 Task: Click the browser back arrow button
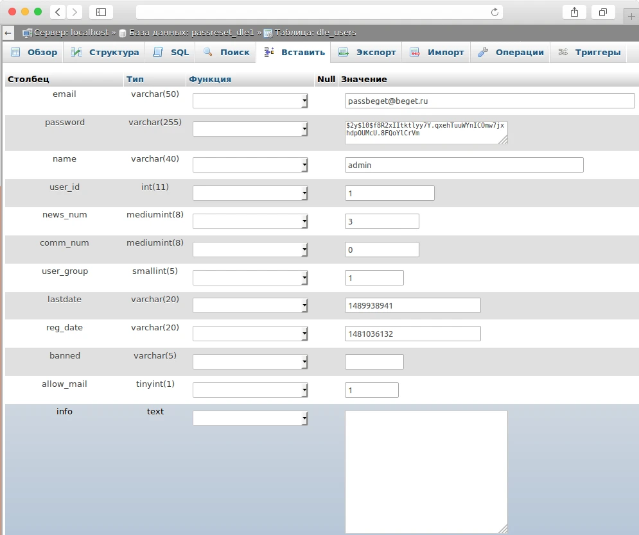58,12
